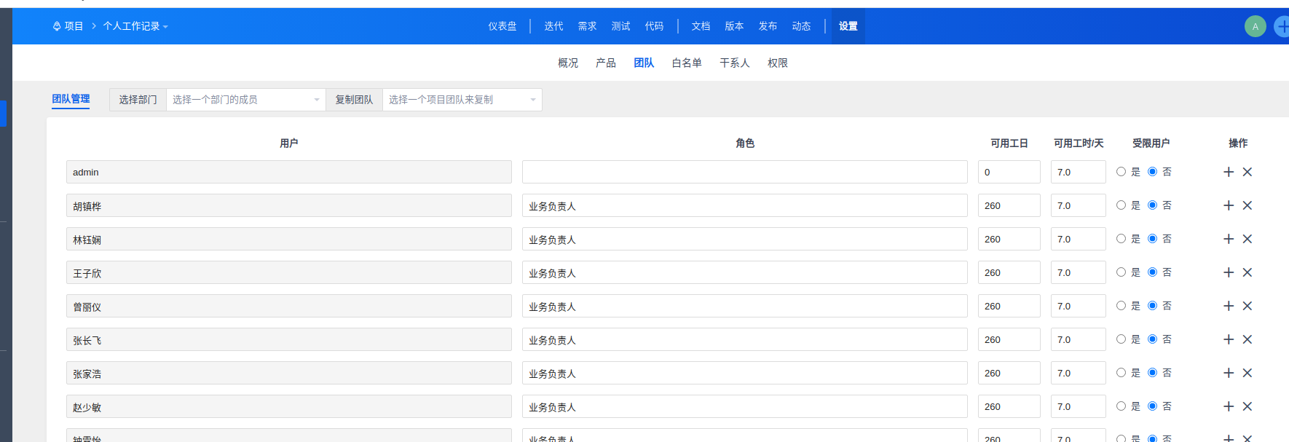The height and width of the screenshot is (442, 1289).
Task: Open the 选择一个部门的成员 dropdown
Action: tap(245, 100)
